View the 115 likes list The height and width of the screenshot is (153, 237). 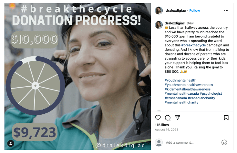coord(162,125)
